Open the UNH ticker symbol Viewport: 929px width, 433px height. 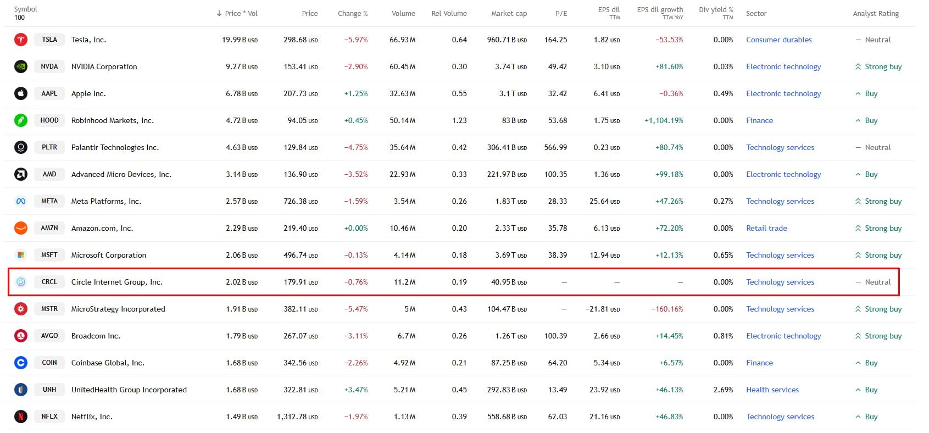(x=49, y=390)
